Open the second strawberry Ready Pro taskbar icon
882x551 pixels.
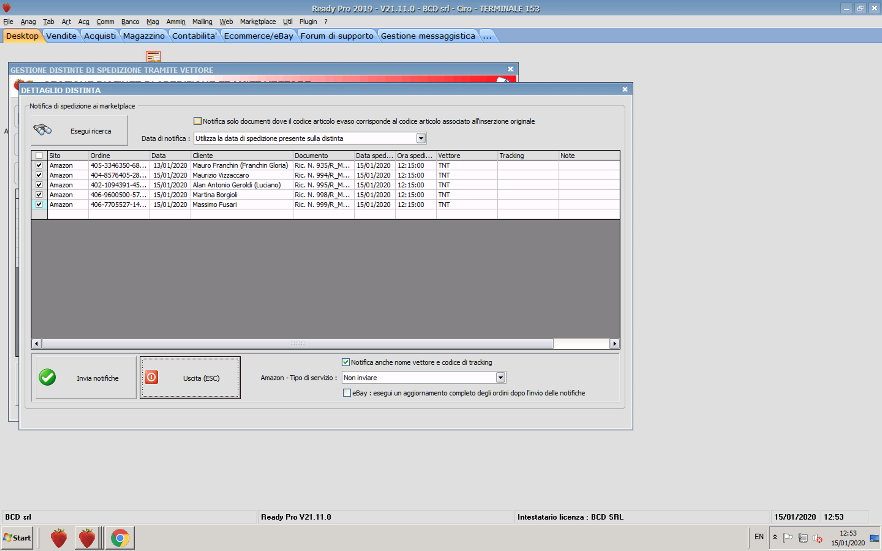(x=87, y=538)
